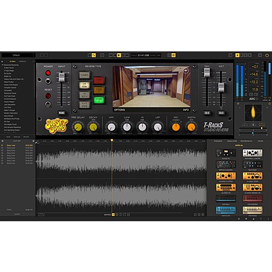Switch to the MODULE presets tab

(x=22, y=62)
